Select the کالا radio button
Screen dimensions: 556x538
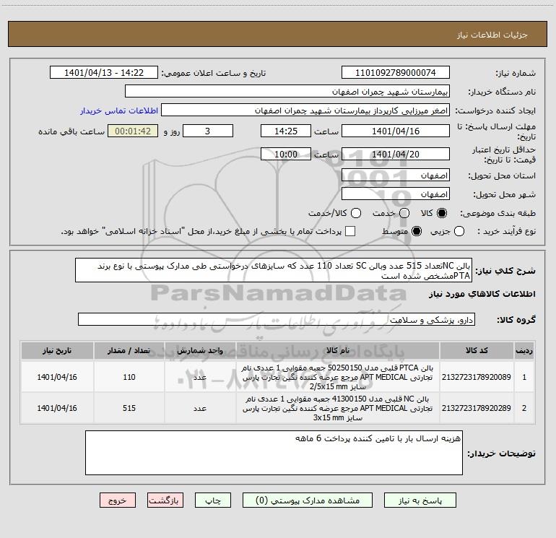tap(442, 213)
